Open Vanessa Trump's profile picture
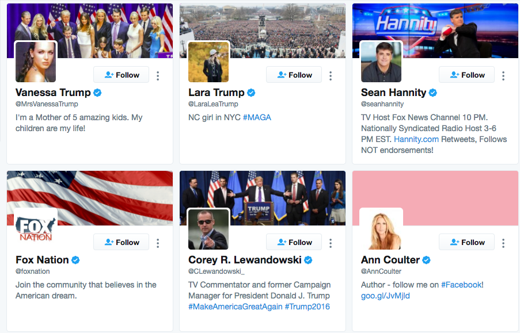Image resolution: width=520 pixels, height=333 pixels. point(36,62)
